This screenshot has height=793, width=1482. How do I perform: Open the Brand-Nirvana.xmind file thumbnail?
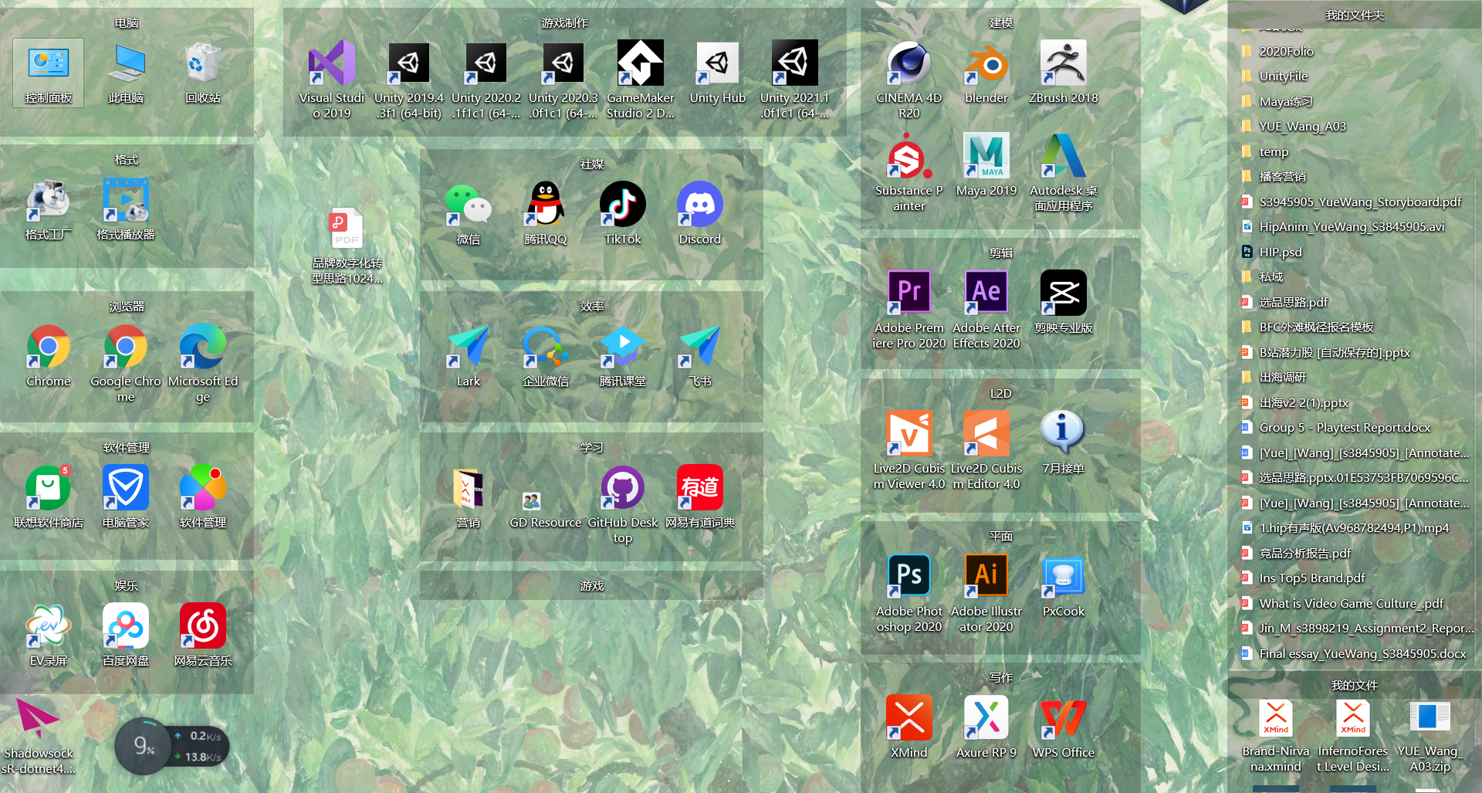[x=1275, y=720]
